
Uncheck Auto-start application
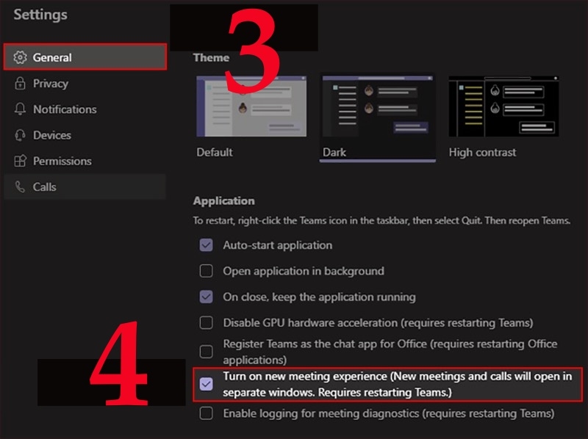pos(207,245)
